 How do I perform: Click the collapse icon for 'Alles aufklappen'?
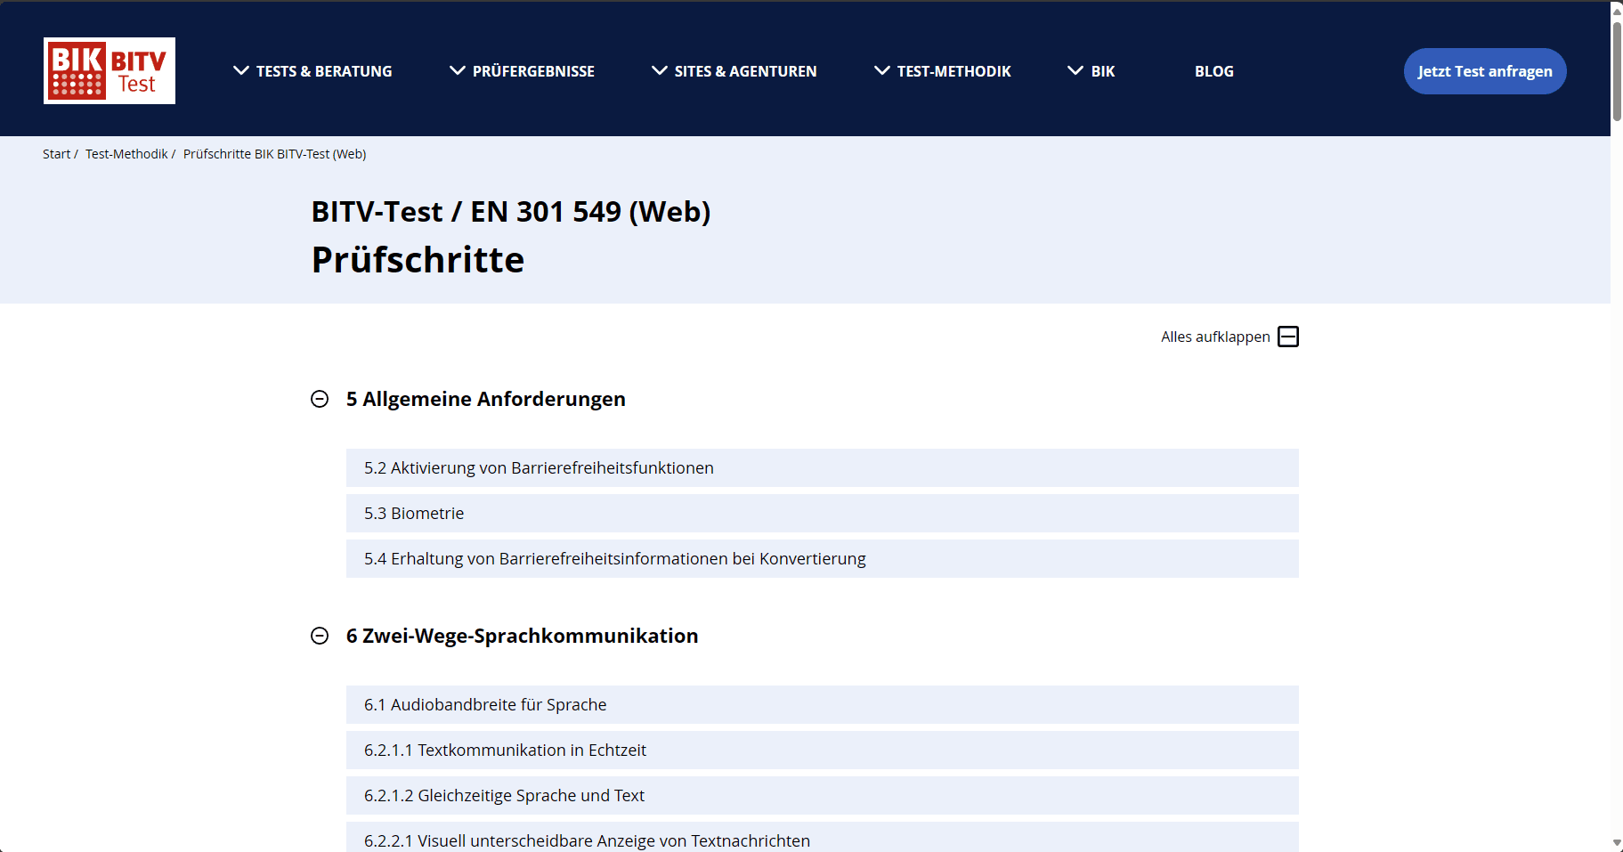(x=1288, y=337)
